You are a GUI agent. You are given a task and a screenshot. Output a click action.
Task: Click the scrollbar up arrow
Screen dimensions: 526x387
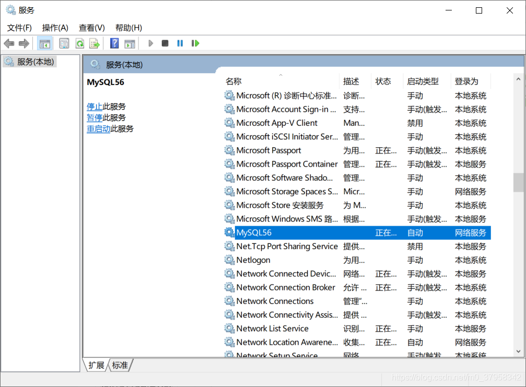[x=518, y=79]
